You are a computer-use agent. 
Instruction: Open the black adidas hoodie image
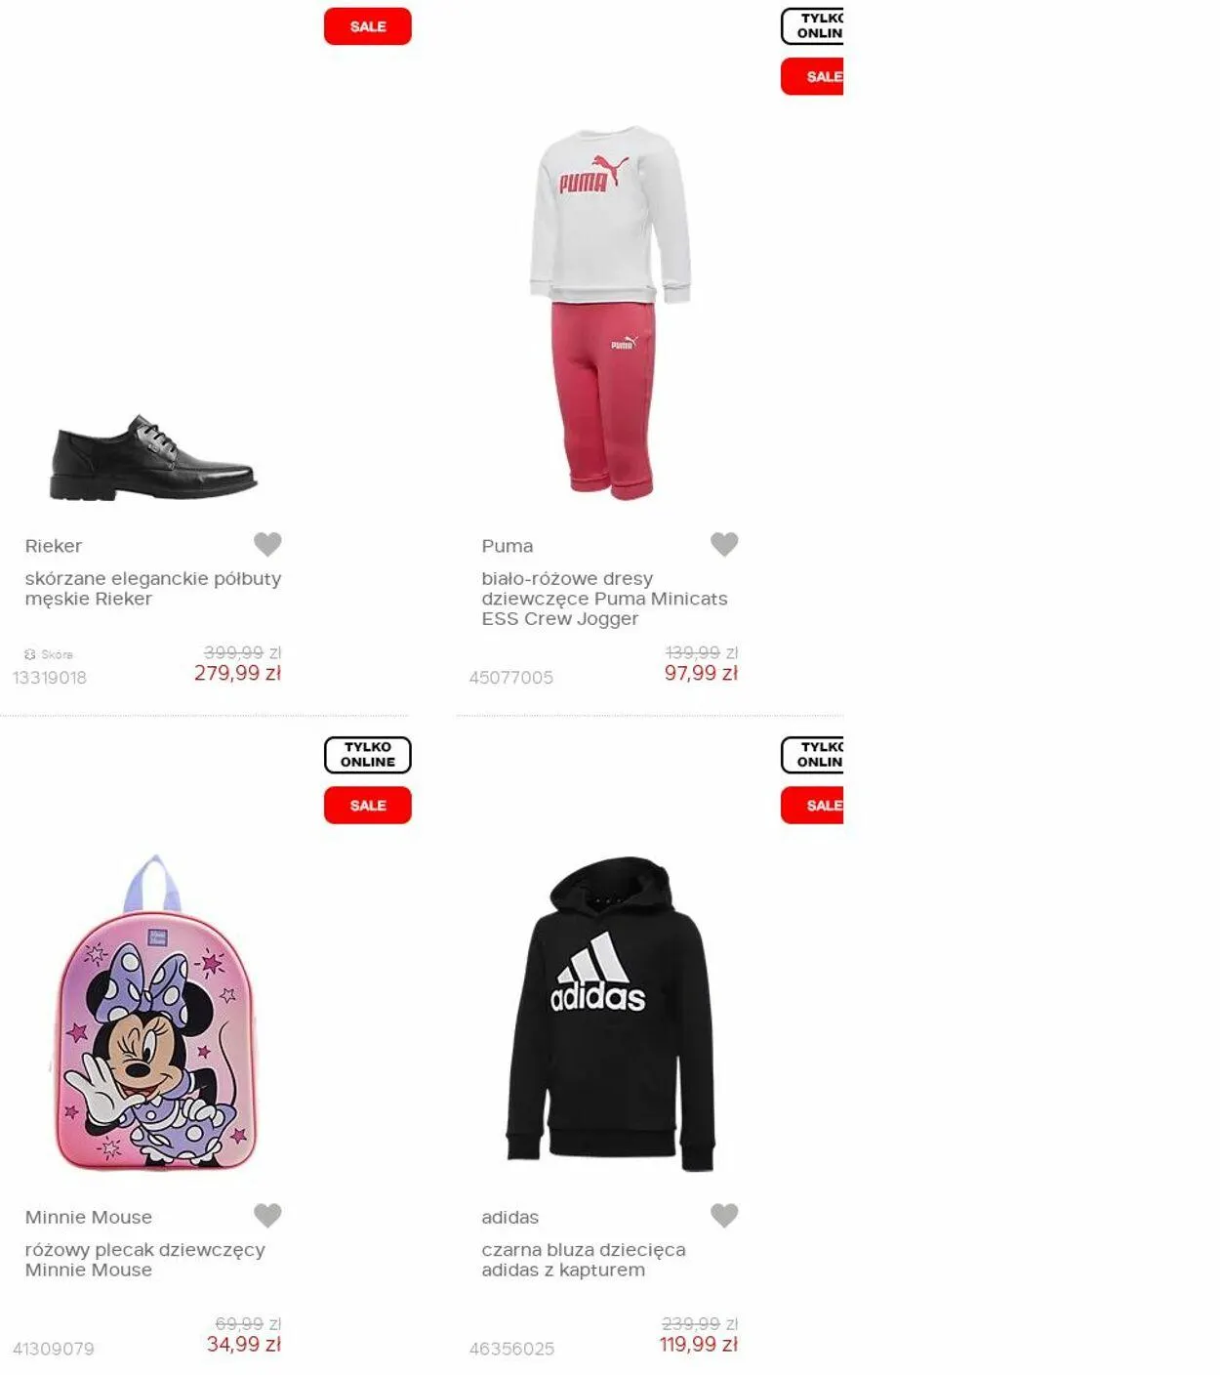click(611, 1014)
